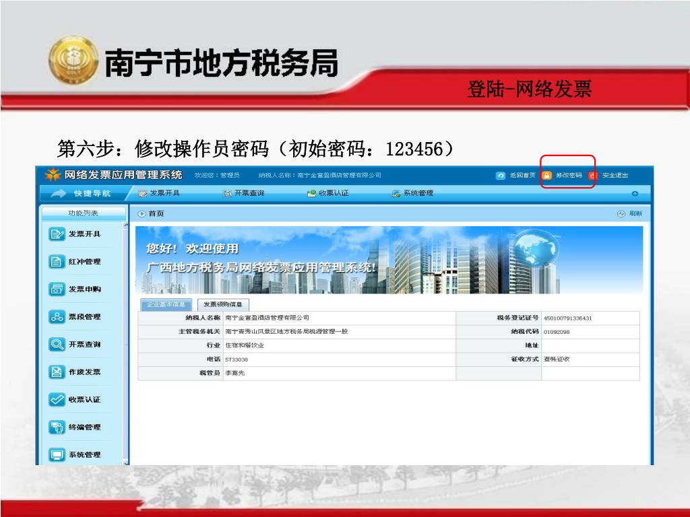This screenshot has width=690, height=517.
Task: Open 作废发票 sidebar icon
Action: click(57, 372)
